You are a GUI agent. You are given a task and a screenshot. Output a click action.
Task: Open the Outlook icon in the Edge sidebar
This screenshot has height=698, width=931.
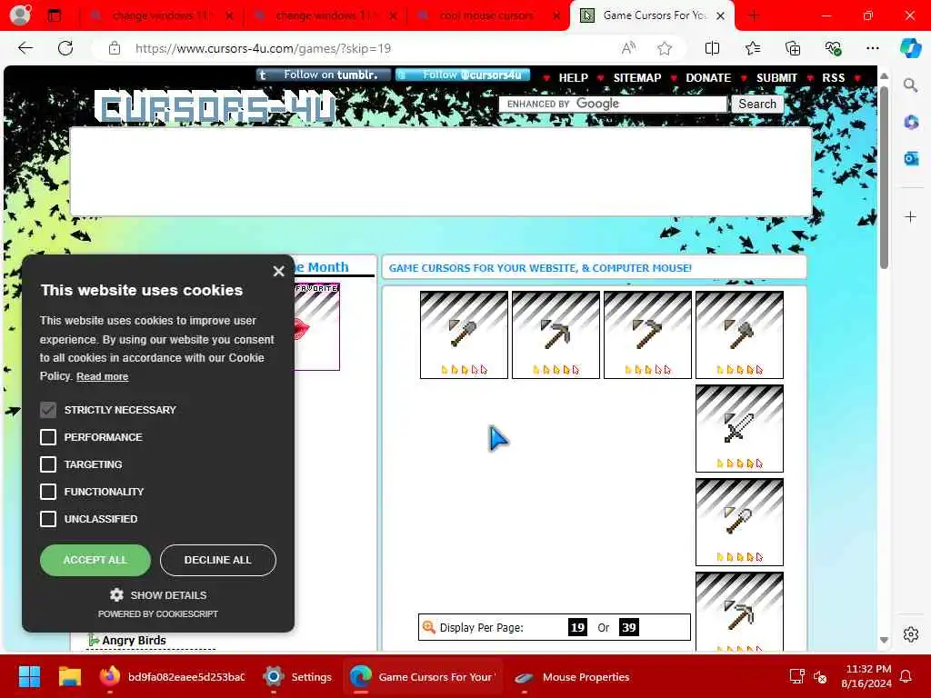(910, 158)
